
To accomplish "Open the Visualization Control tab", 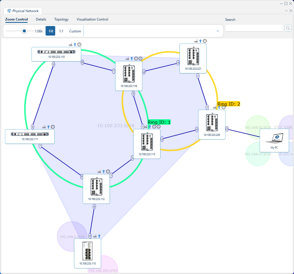I will pos(92,19).
